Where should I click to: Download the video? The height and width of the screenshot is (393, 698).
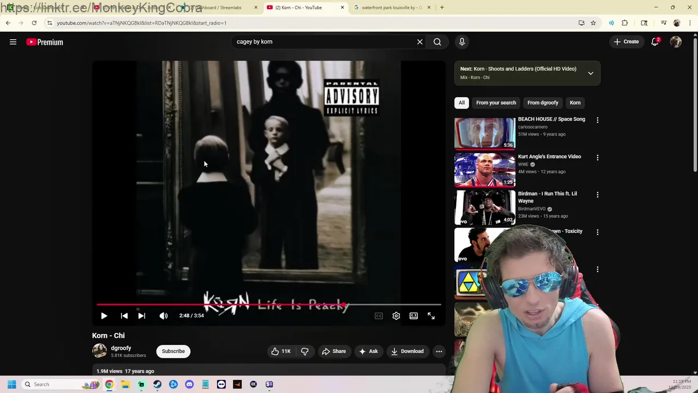point(407,351)
